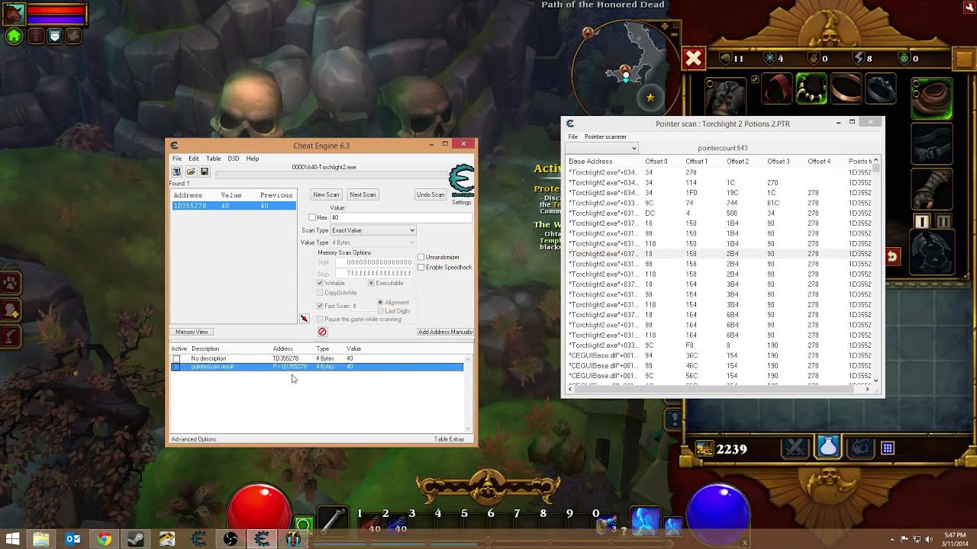Click the Pointer scan vertical scrollbar

tap(876, 271)
